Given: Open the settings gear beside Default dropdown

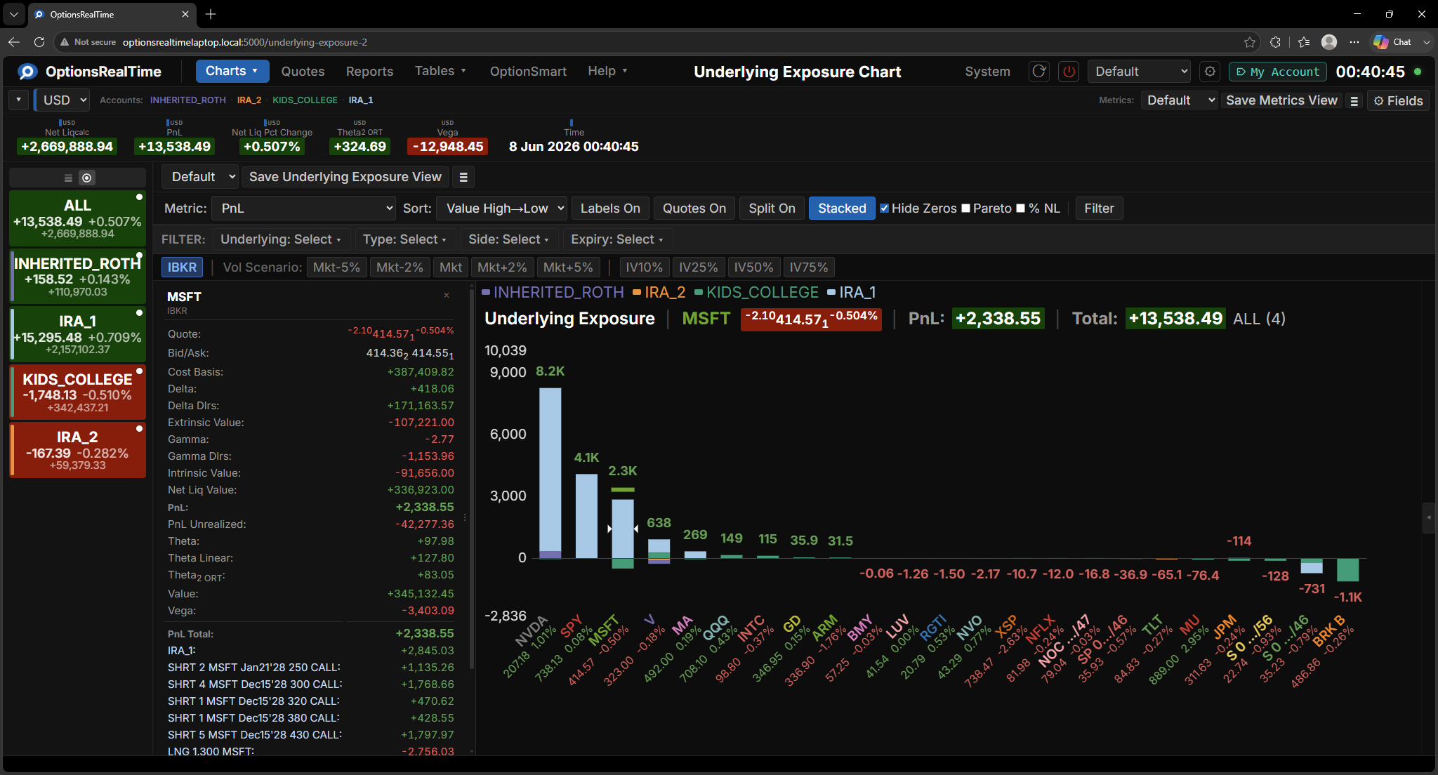Looking at the screenshot, I should [x=1210, y=72].
